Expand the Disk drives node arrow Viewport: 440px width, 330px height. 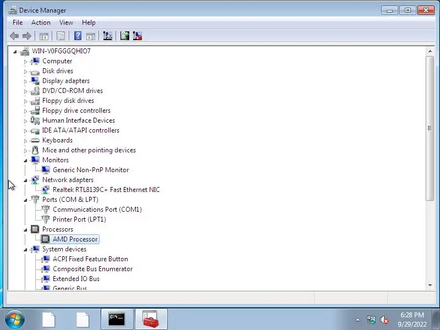pos(25,71)
